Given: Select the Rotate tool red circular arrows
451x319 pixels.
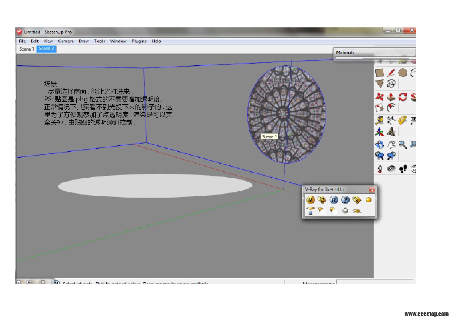Looking at the screenshot, I should [403, 97].
